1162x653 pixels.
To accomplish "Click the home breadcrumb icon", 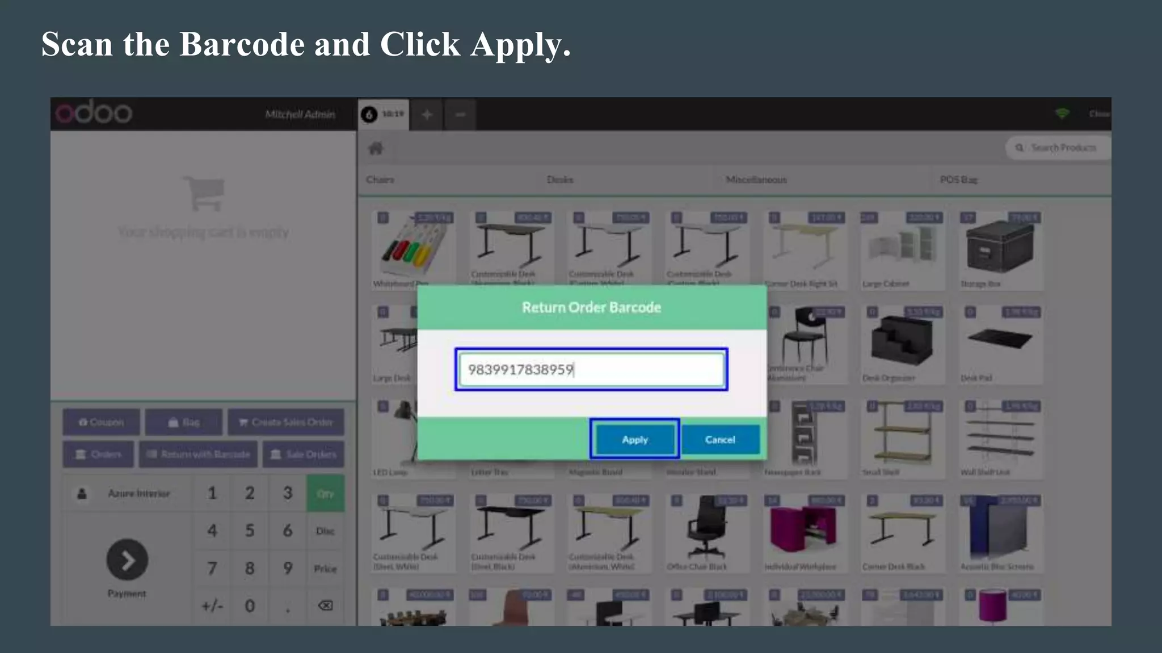I will 376,149.
